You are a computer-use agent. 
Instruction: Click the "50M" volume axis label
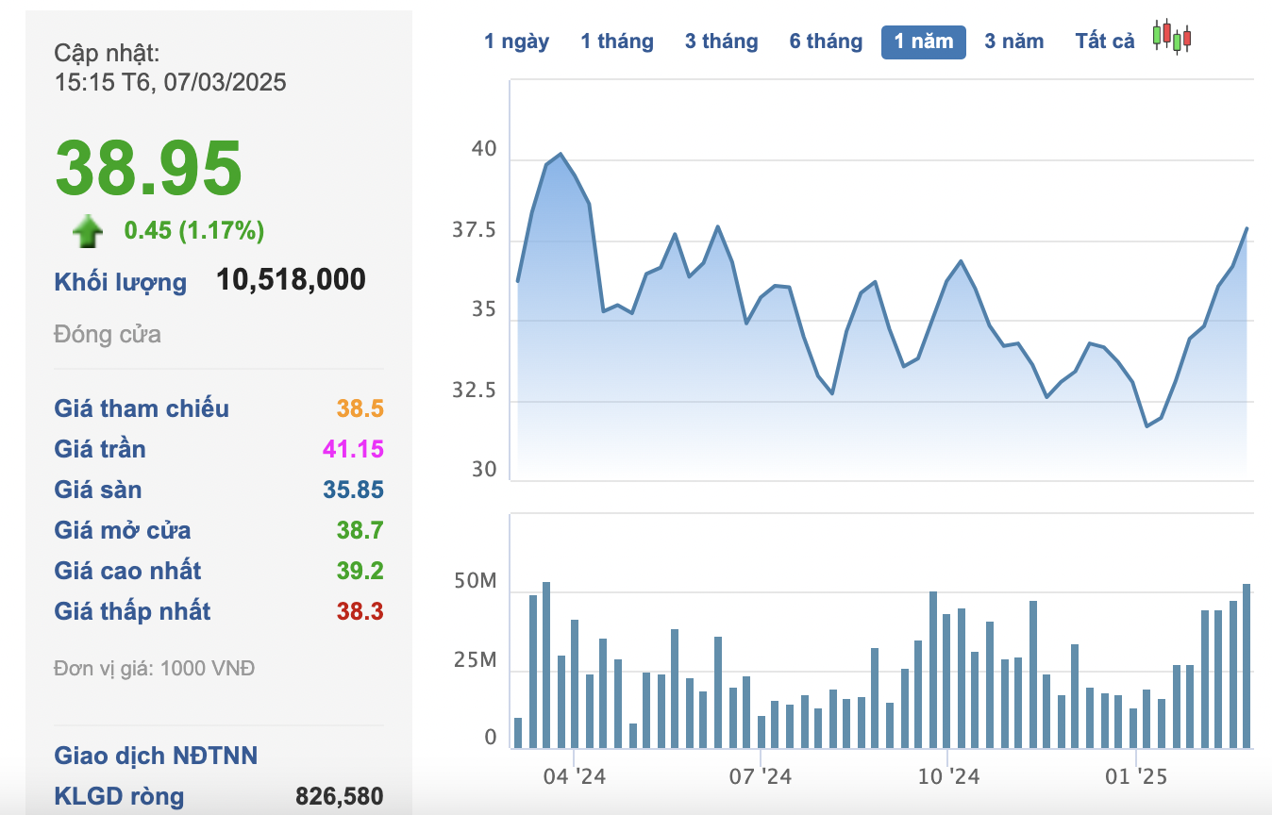point(475,582)
